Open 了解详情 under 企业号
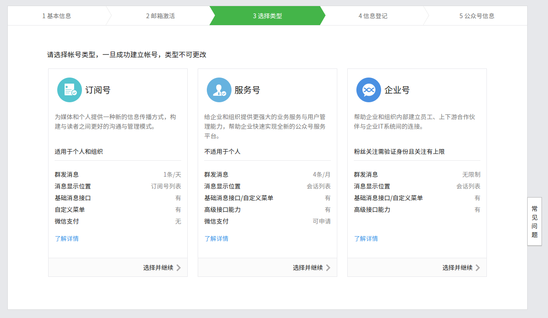 (x=365, y=238)
